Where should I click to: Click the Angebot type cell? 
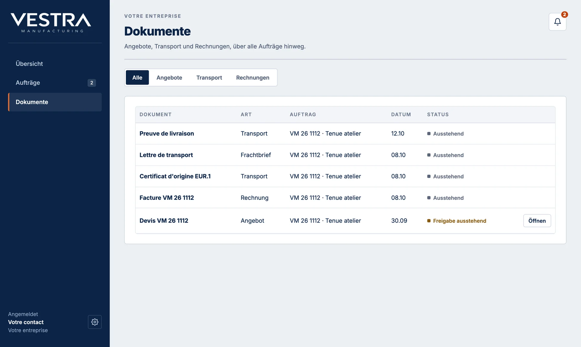click(x=252, y=221)
